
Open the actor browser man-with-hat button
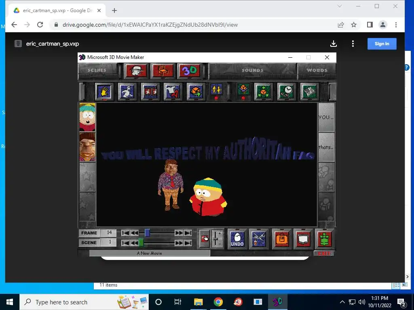pyautogui.click(x=136, y=71)
